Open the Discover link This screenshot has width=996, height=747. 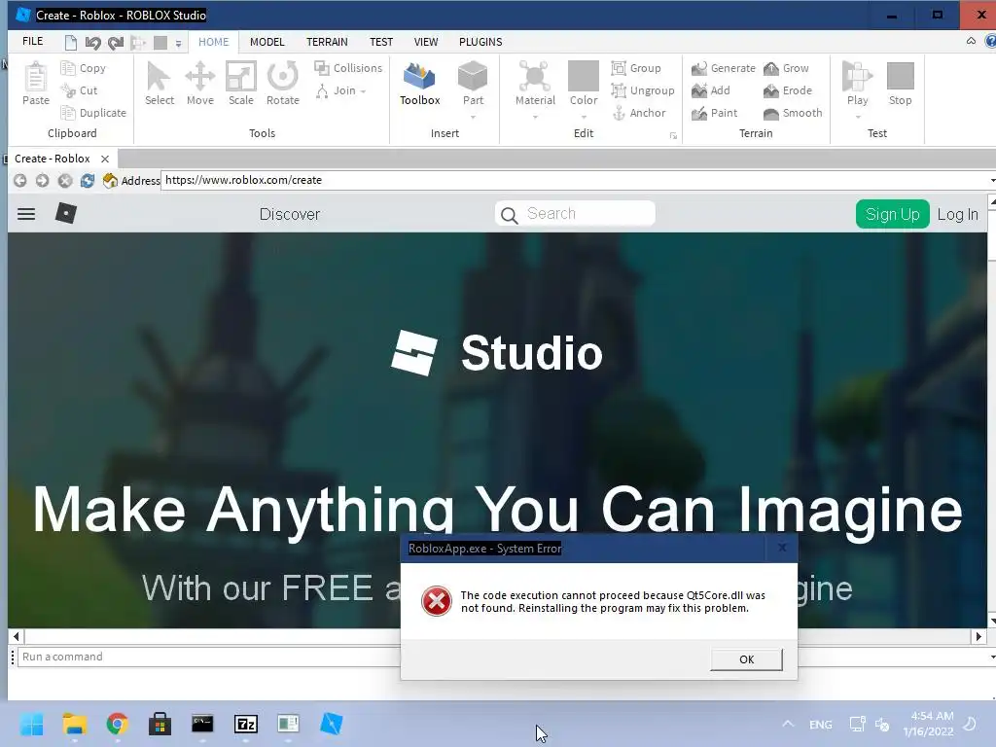[290, 214]
